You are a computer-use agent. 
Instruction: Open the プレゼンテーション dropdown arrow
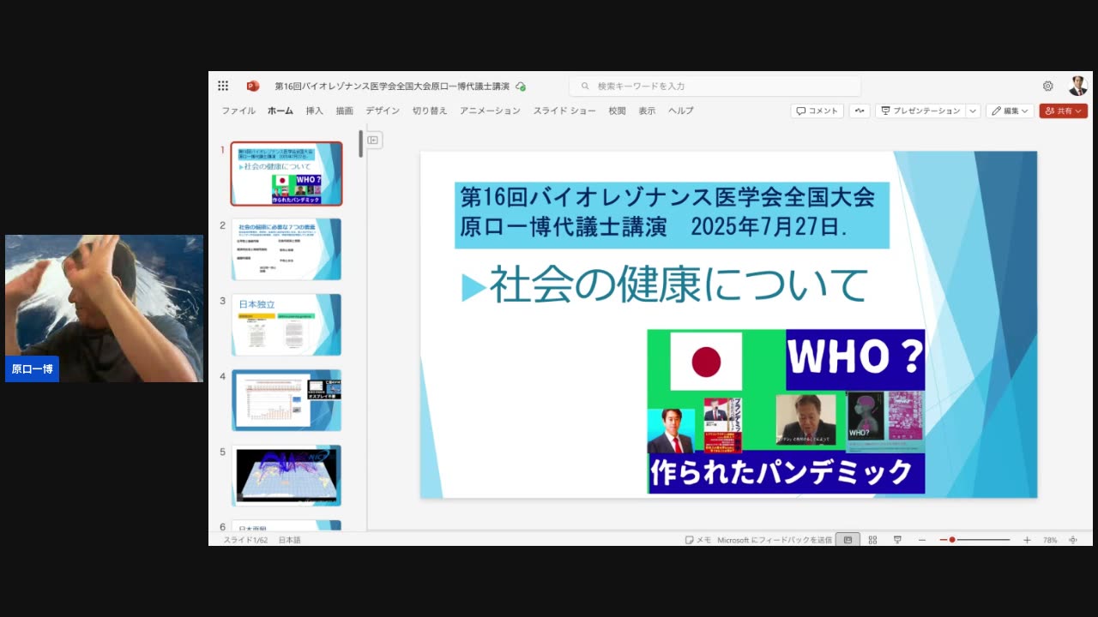click(973, 111)
